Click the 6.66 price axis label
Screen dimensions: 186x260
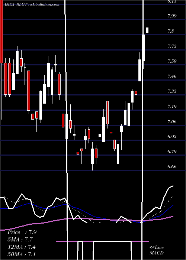172,166
